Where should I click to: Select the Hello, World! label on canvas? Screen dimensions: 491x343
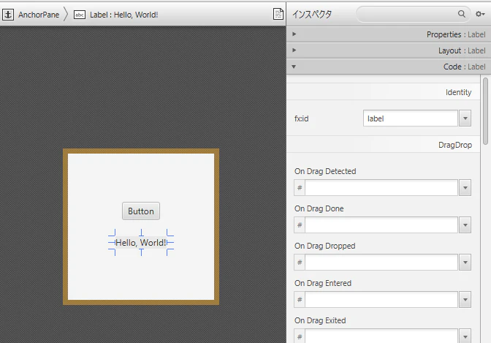click(141, 242)
